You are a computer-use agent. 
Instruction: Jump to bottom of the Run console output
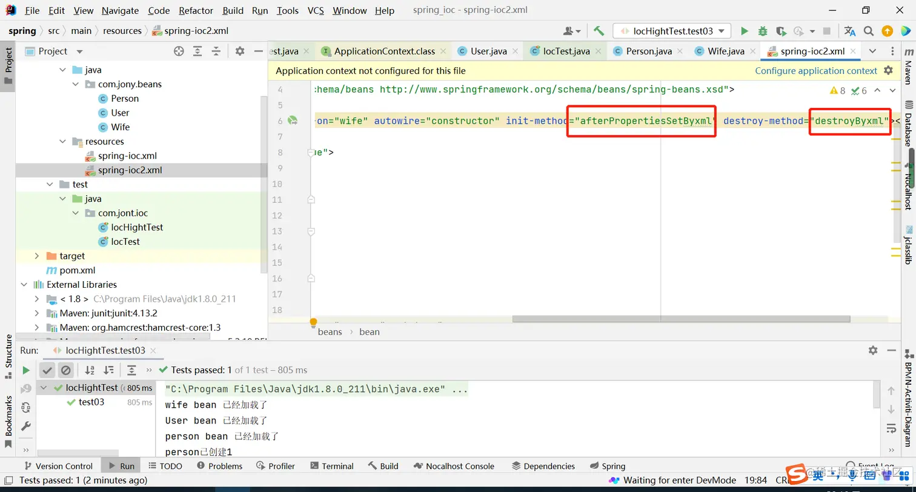point(891,410)
